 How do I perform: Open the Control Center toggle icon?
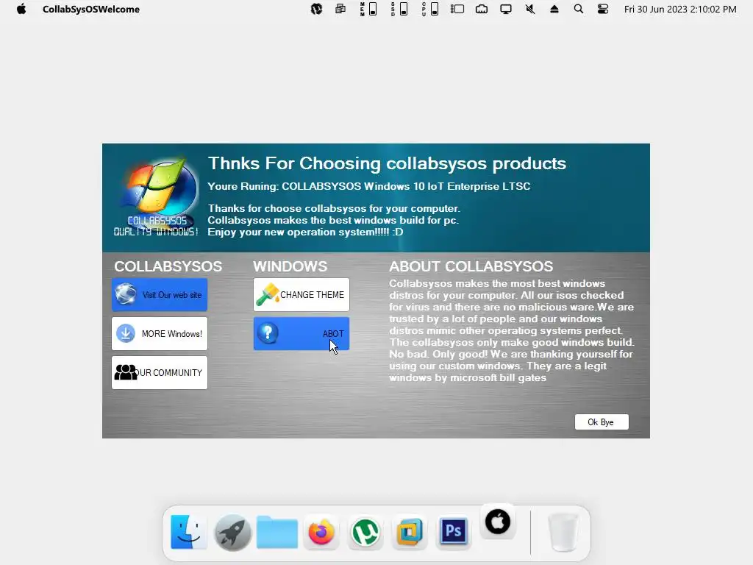[x=603, y=9]
